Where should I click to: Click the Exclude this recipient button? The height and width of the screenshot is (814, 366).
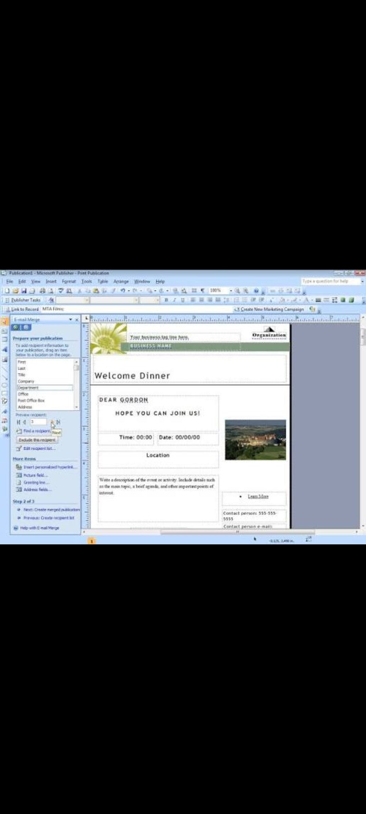pyautogui.click(x=37, y=440)
